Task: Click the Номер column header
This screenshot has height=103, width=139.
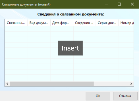Action: click(x=126, y=23)
